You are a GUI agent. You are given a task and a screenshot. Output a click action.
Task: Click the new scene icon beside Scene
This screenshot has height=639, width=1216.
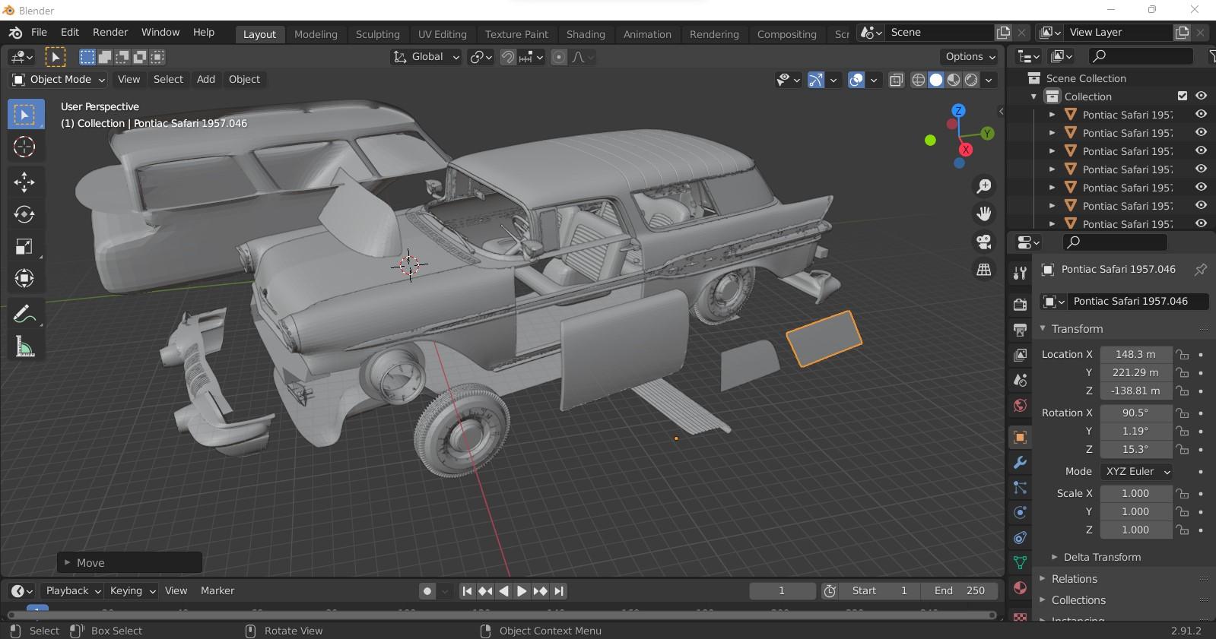[x=1004, y=33]
